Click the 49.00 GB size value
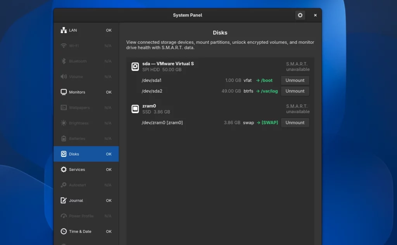The width and height of the screenshot is (397, 245). click(x=231, y=91)
